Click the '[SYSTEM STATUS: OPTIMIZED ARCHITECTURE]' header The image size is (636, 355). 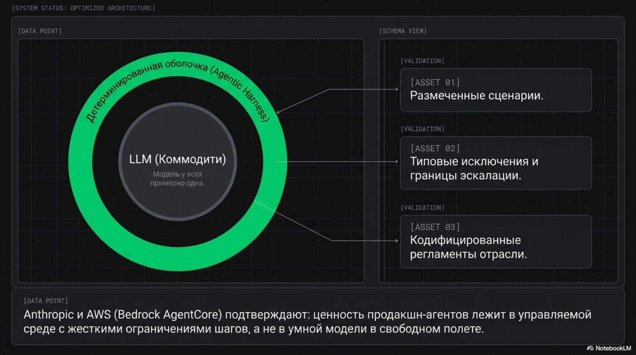pos(84,8)
